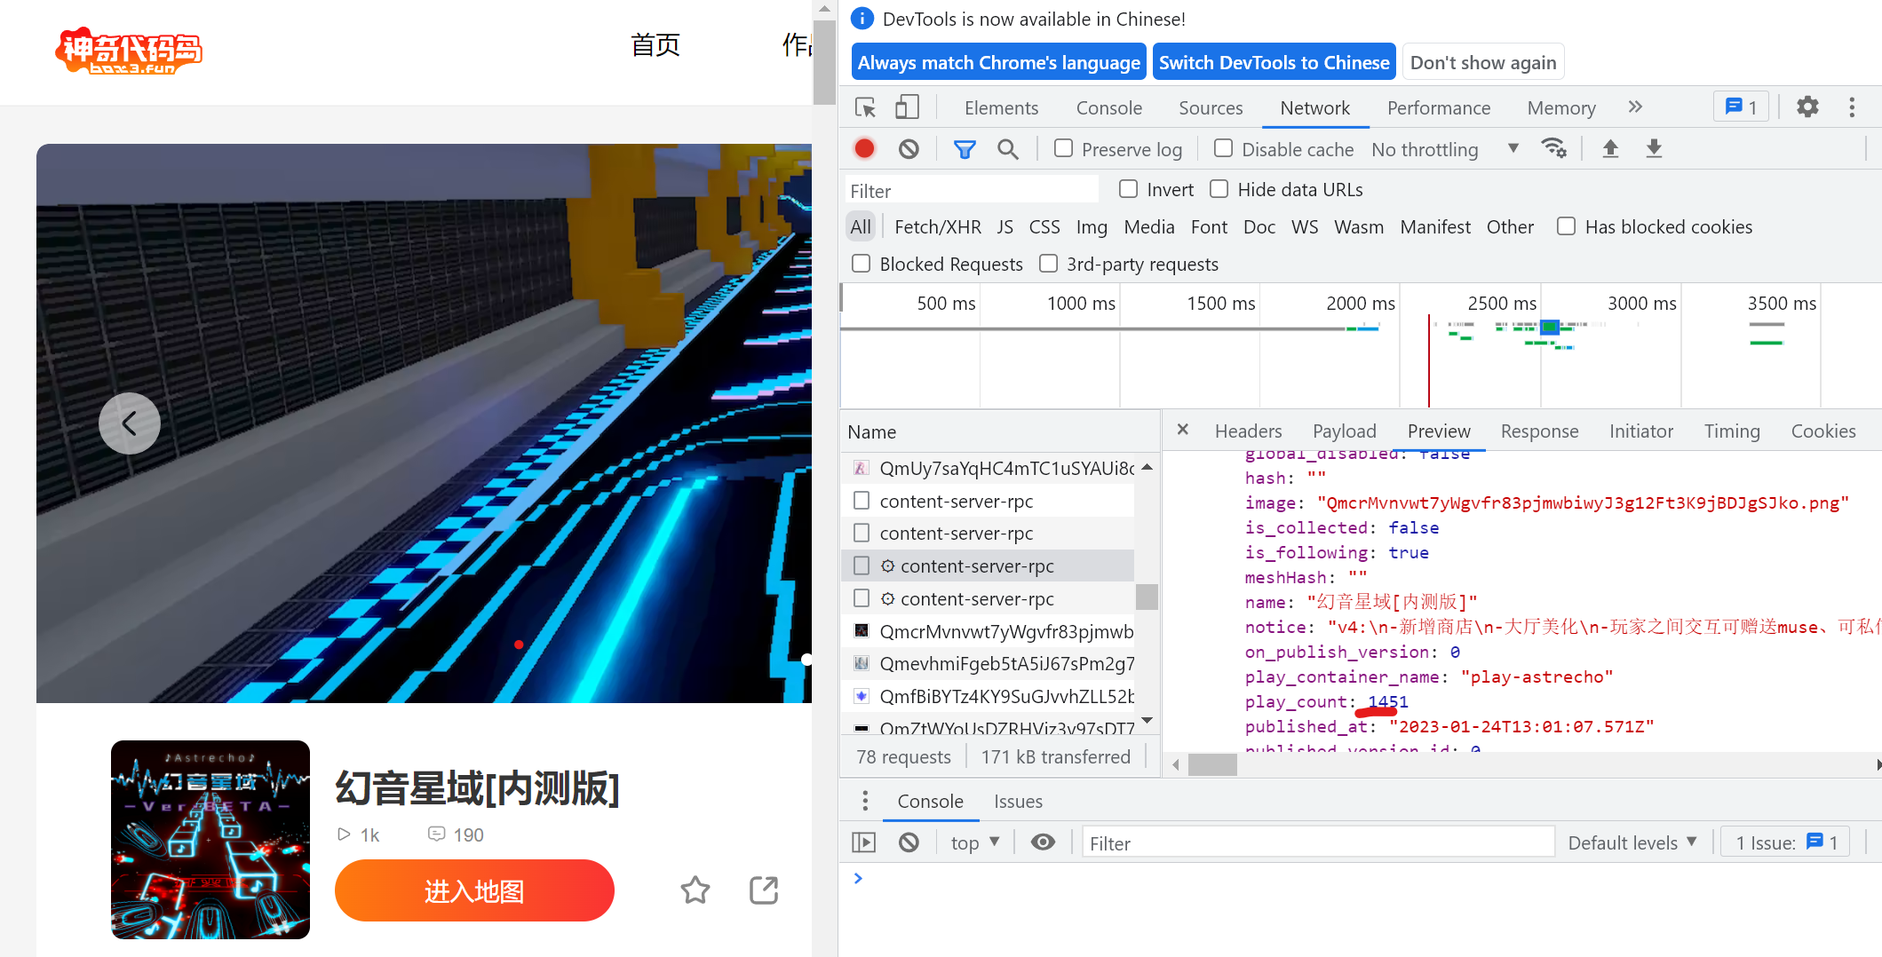
Task: Click Don't show again button
Action: [x=1483, y=62]
